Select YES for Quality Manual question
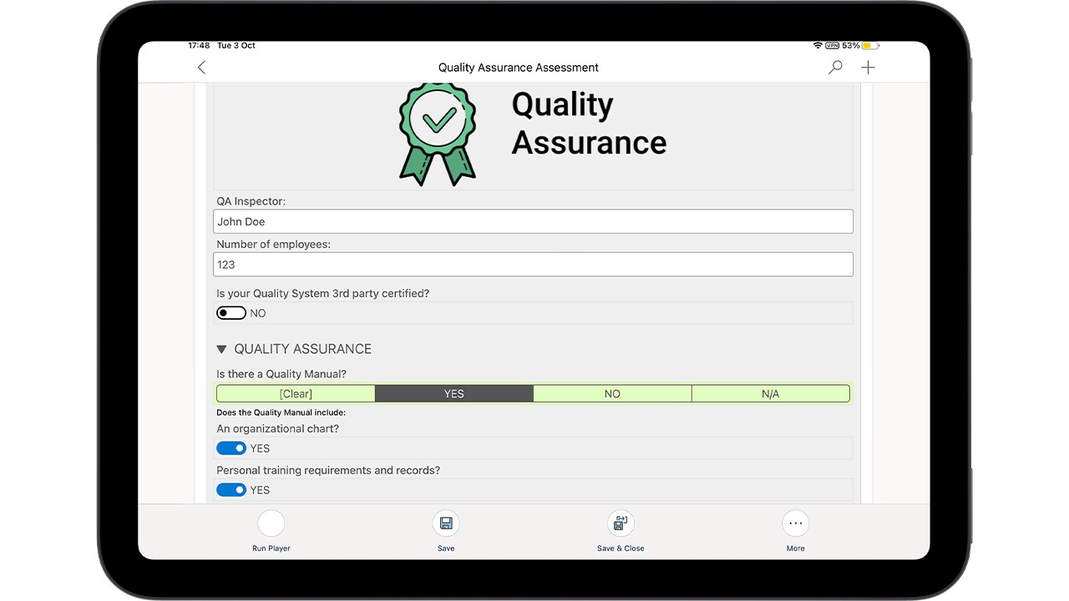This screenshot has width=1069, height=601. pyautogui.click(x=454, y=394)
